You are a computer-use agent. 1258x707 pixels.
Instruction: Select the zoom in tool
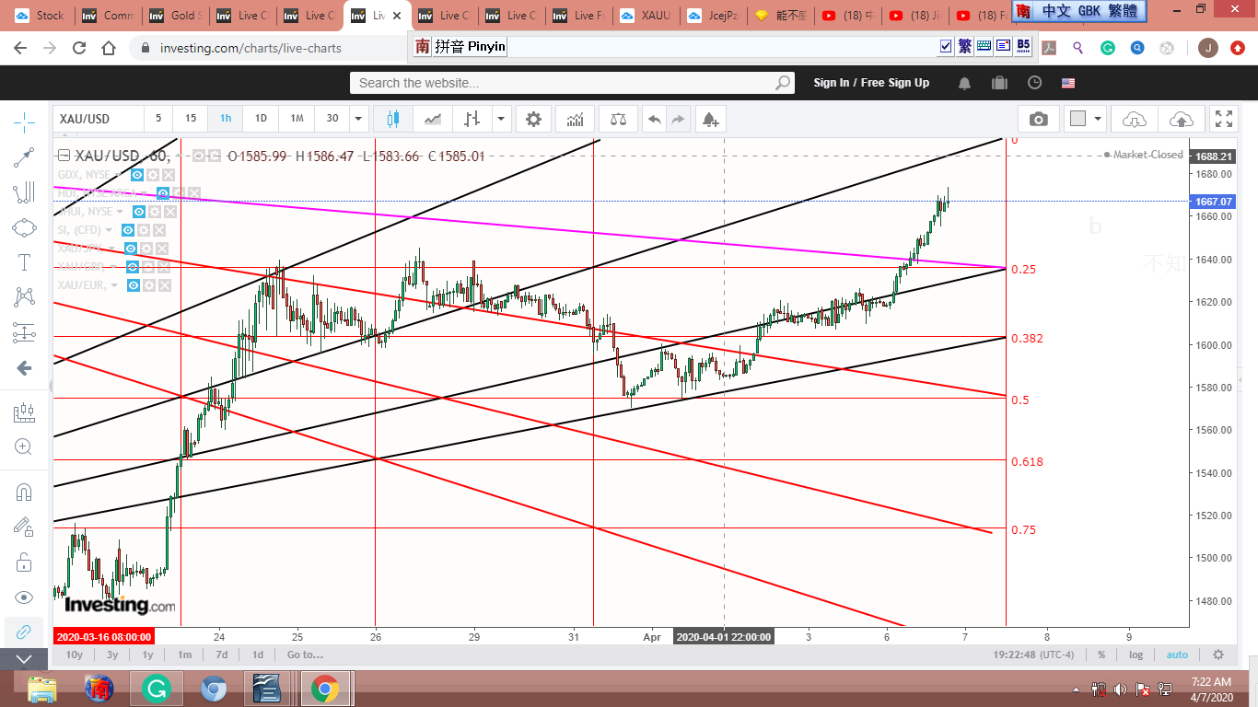(x=24, y=447)
